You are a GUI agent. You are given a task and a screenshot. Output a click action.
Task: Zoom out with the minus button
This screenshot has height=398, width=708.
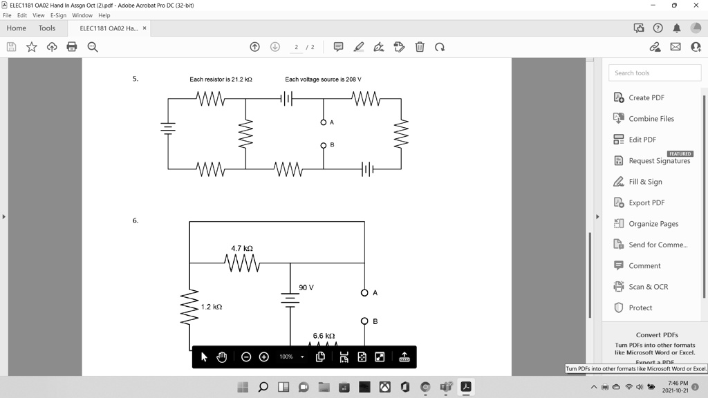click(x=245, y=357)
